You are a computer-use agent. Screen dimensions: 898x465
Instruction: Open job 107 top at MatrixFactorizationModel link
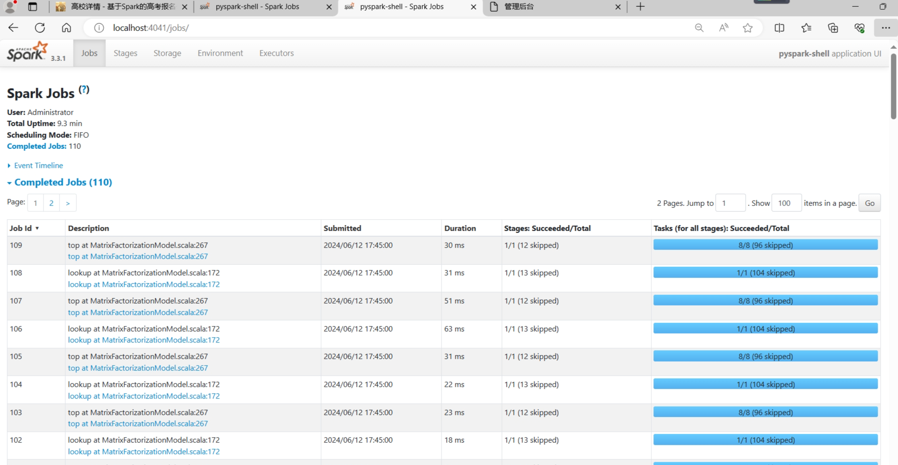pyautogui.click(x=138, y=312)
